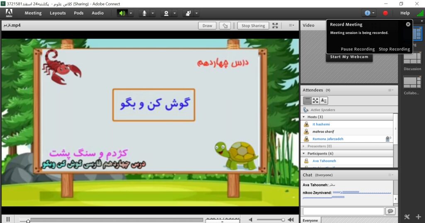Click the tools X icon in layout bar
This screenshot has height=223, width=425.
tap(407, 217)
